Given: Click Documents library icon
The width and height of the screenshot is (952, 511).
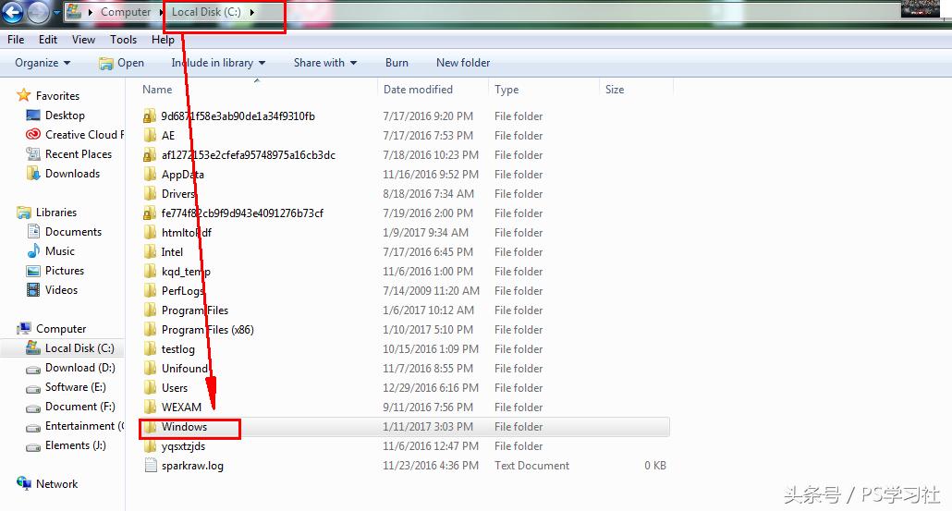Looking at the screenshot, I should click(x=33, y=231).
